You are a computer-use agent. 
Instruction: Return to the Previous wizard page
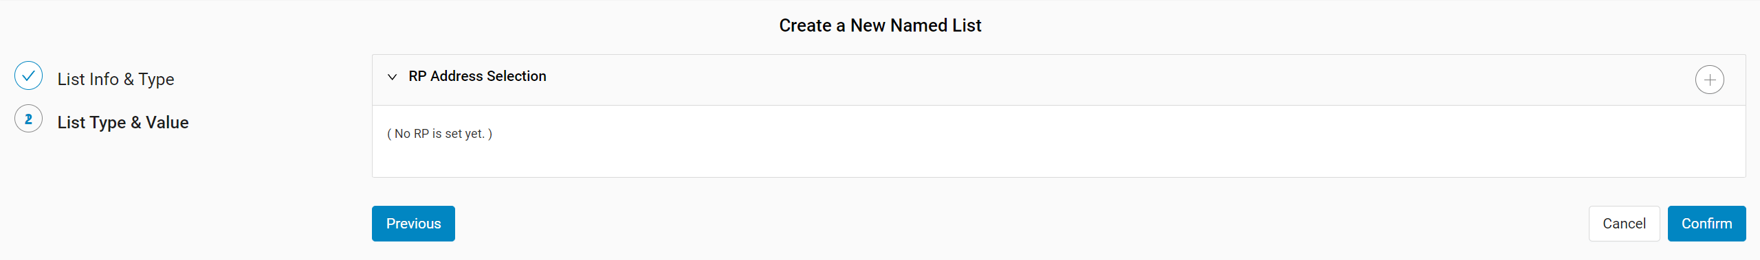pos(413,224)
